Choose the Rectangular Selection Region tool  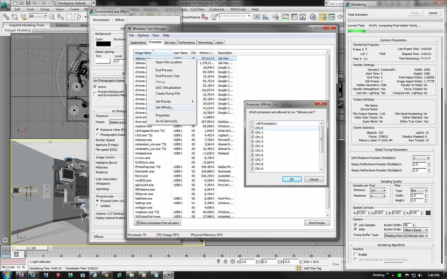(69, 17)
